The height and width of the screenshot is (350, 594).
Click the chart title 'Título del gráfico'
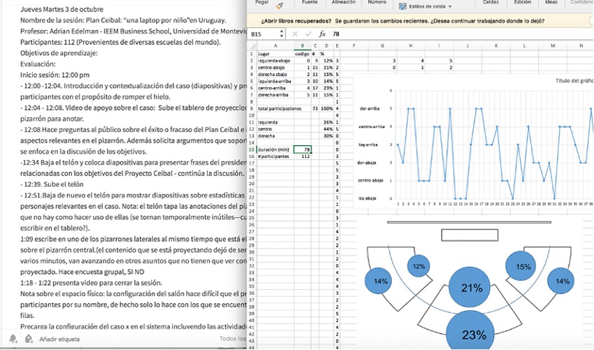(x=574, y=80)
